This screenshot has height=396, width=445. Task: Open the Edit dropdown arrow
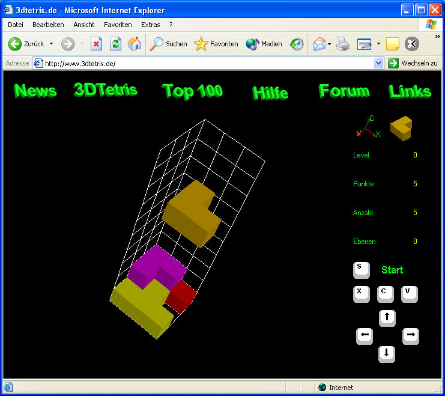(378, 44)
